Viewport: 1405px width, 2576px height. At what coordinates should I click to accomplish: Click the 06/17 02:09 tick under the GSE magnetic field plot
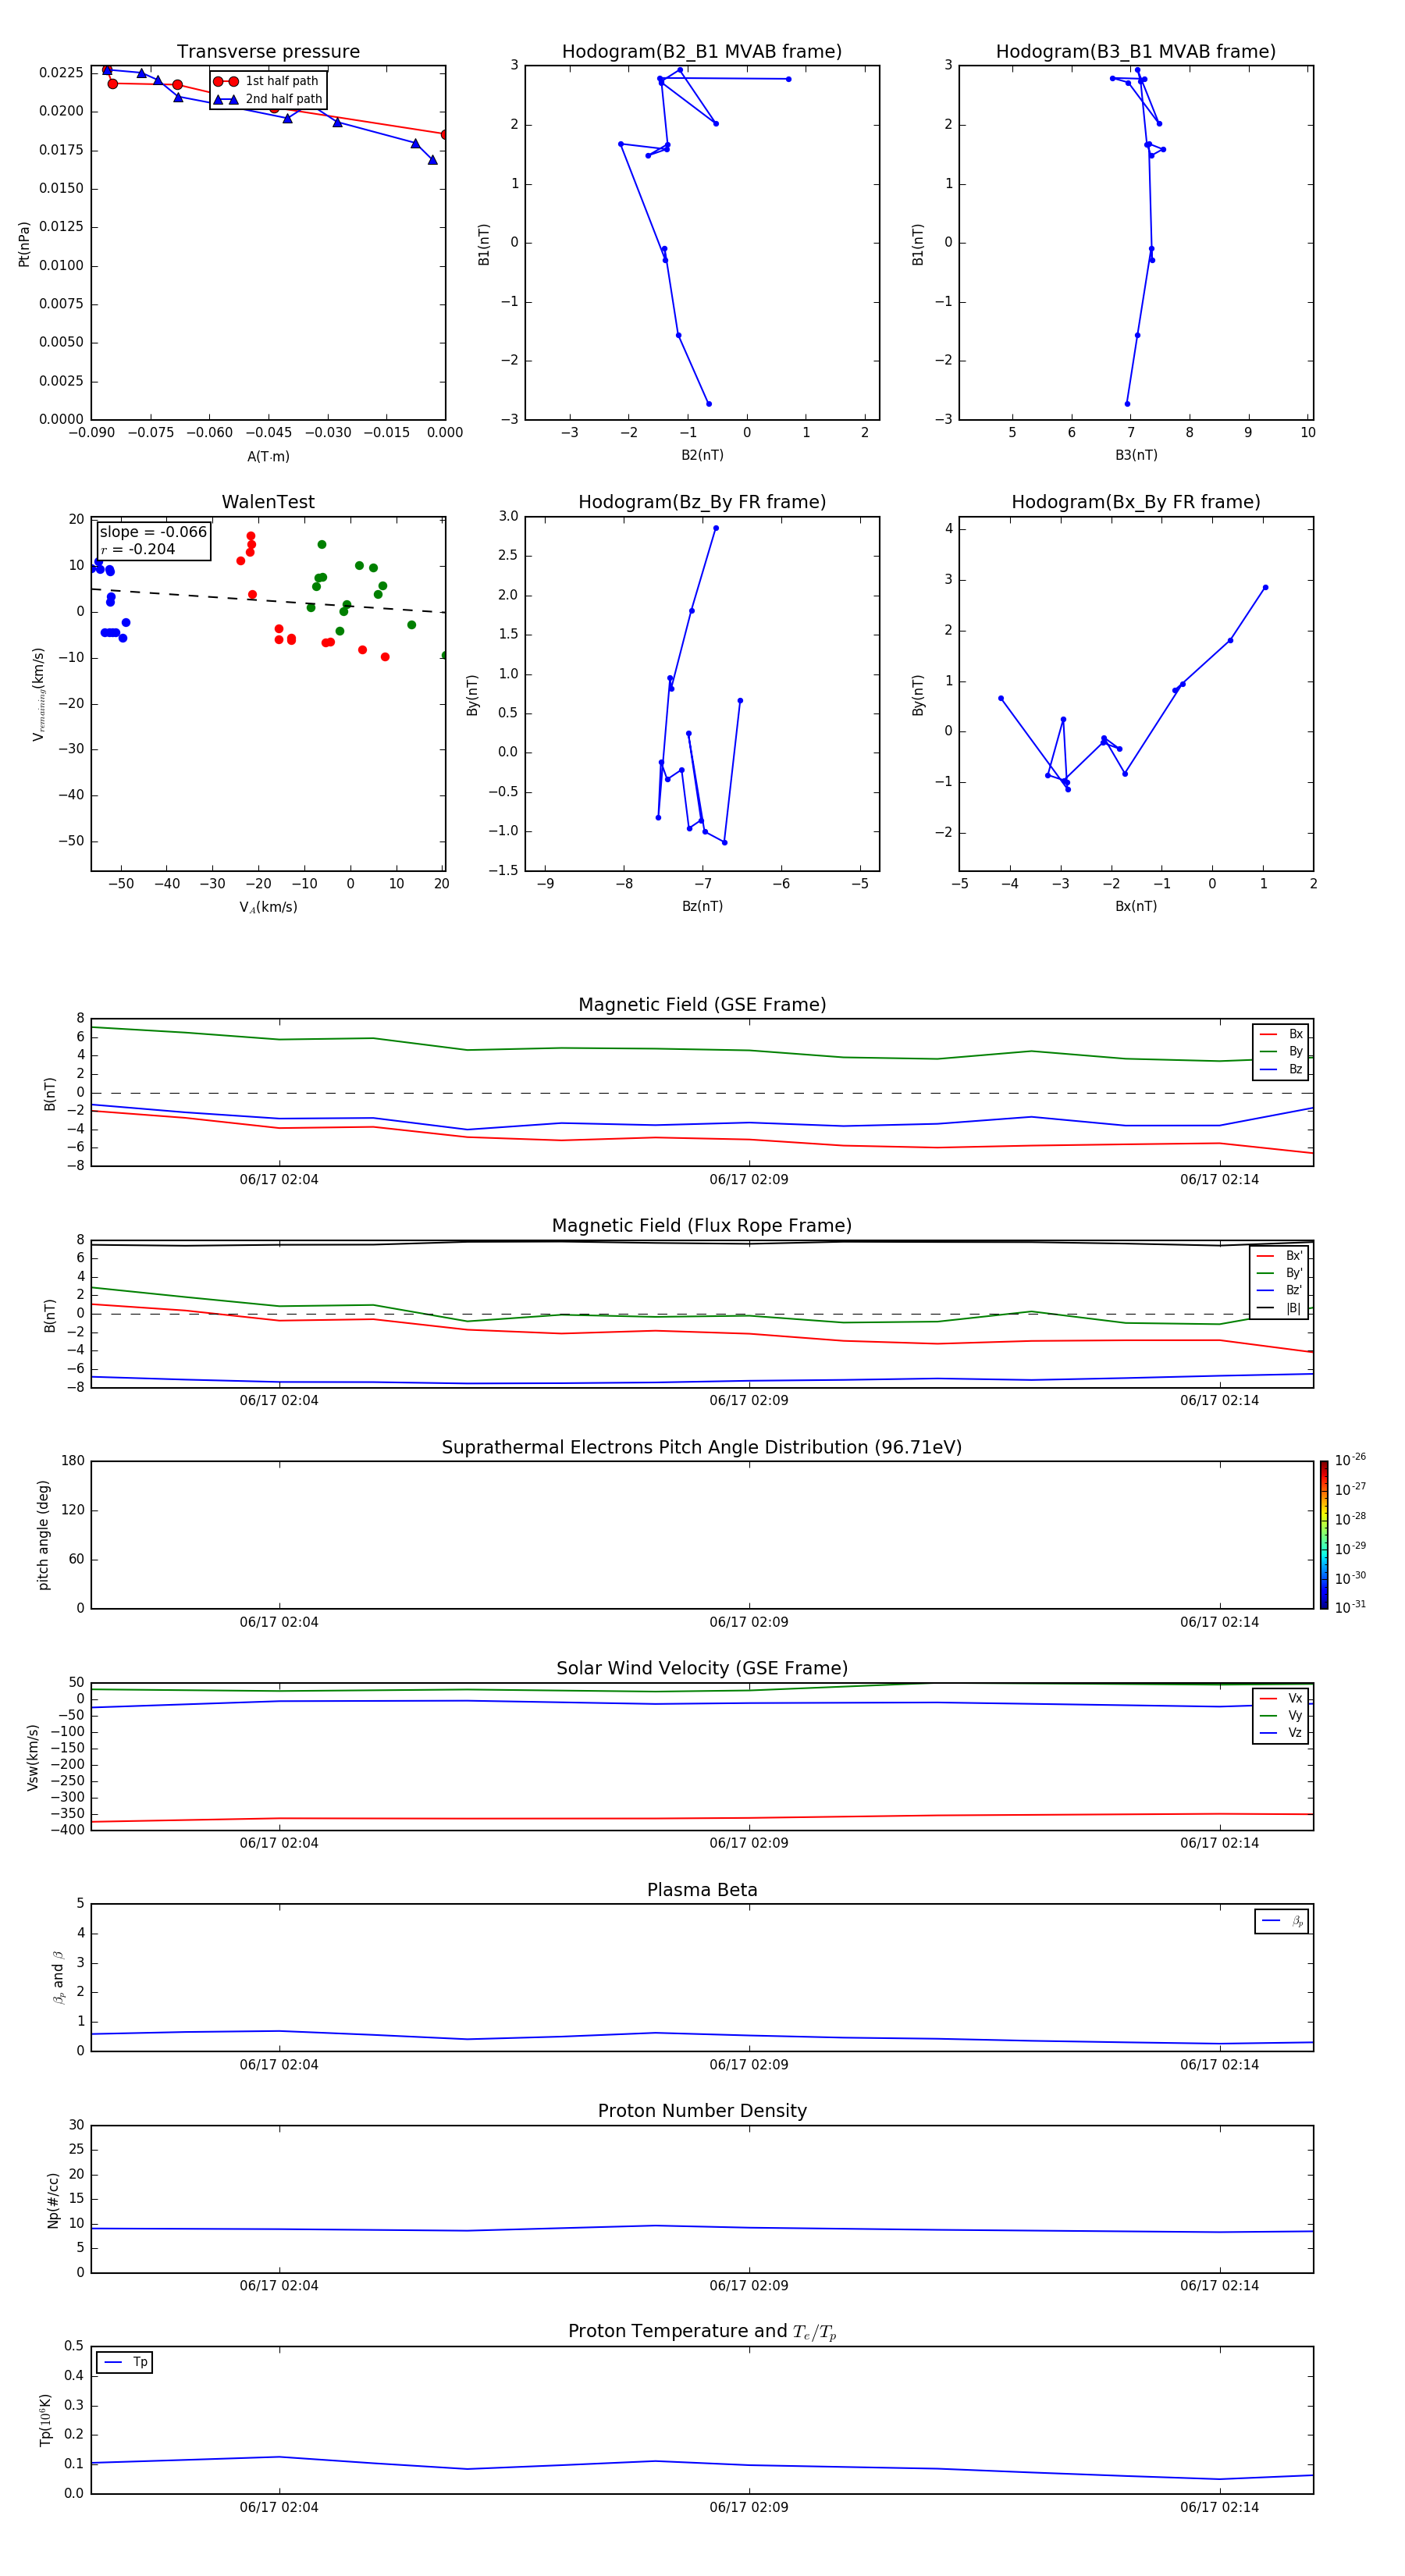pos(749,1180)
